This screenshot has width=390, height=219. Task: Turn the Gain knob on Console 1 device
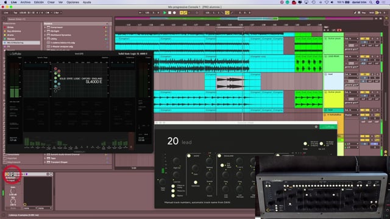click(x=12, y=191)
